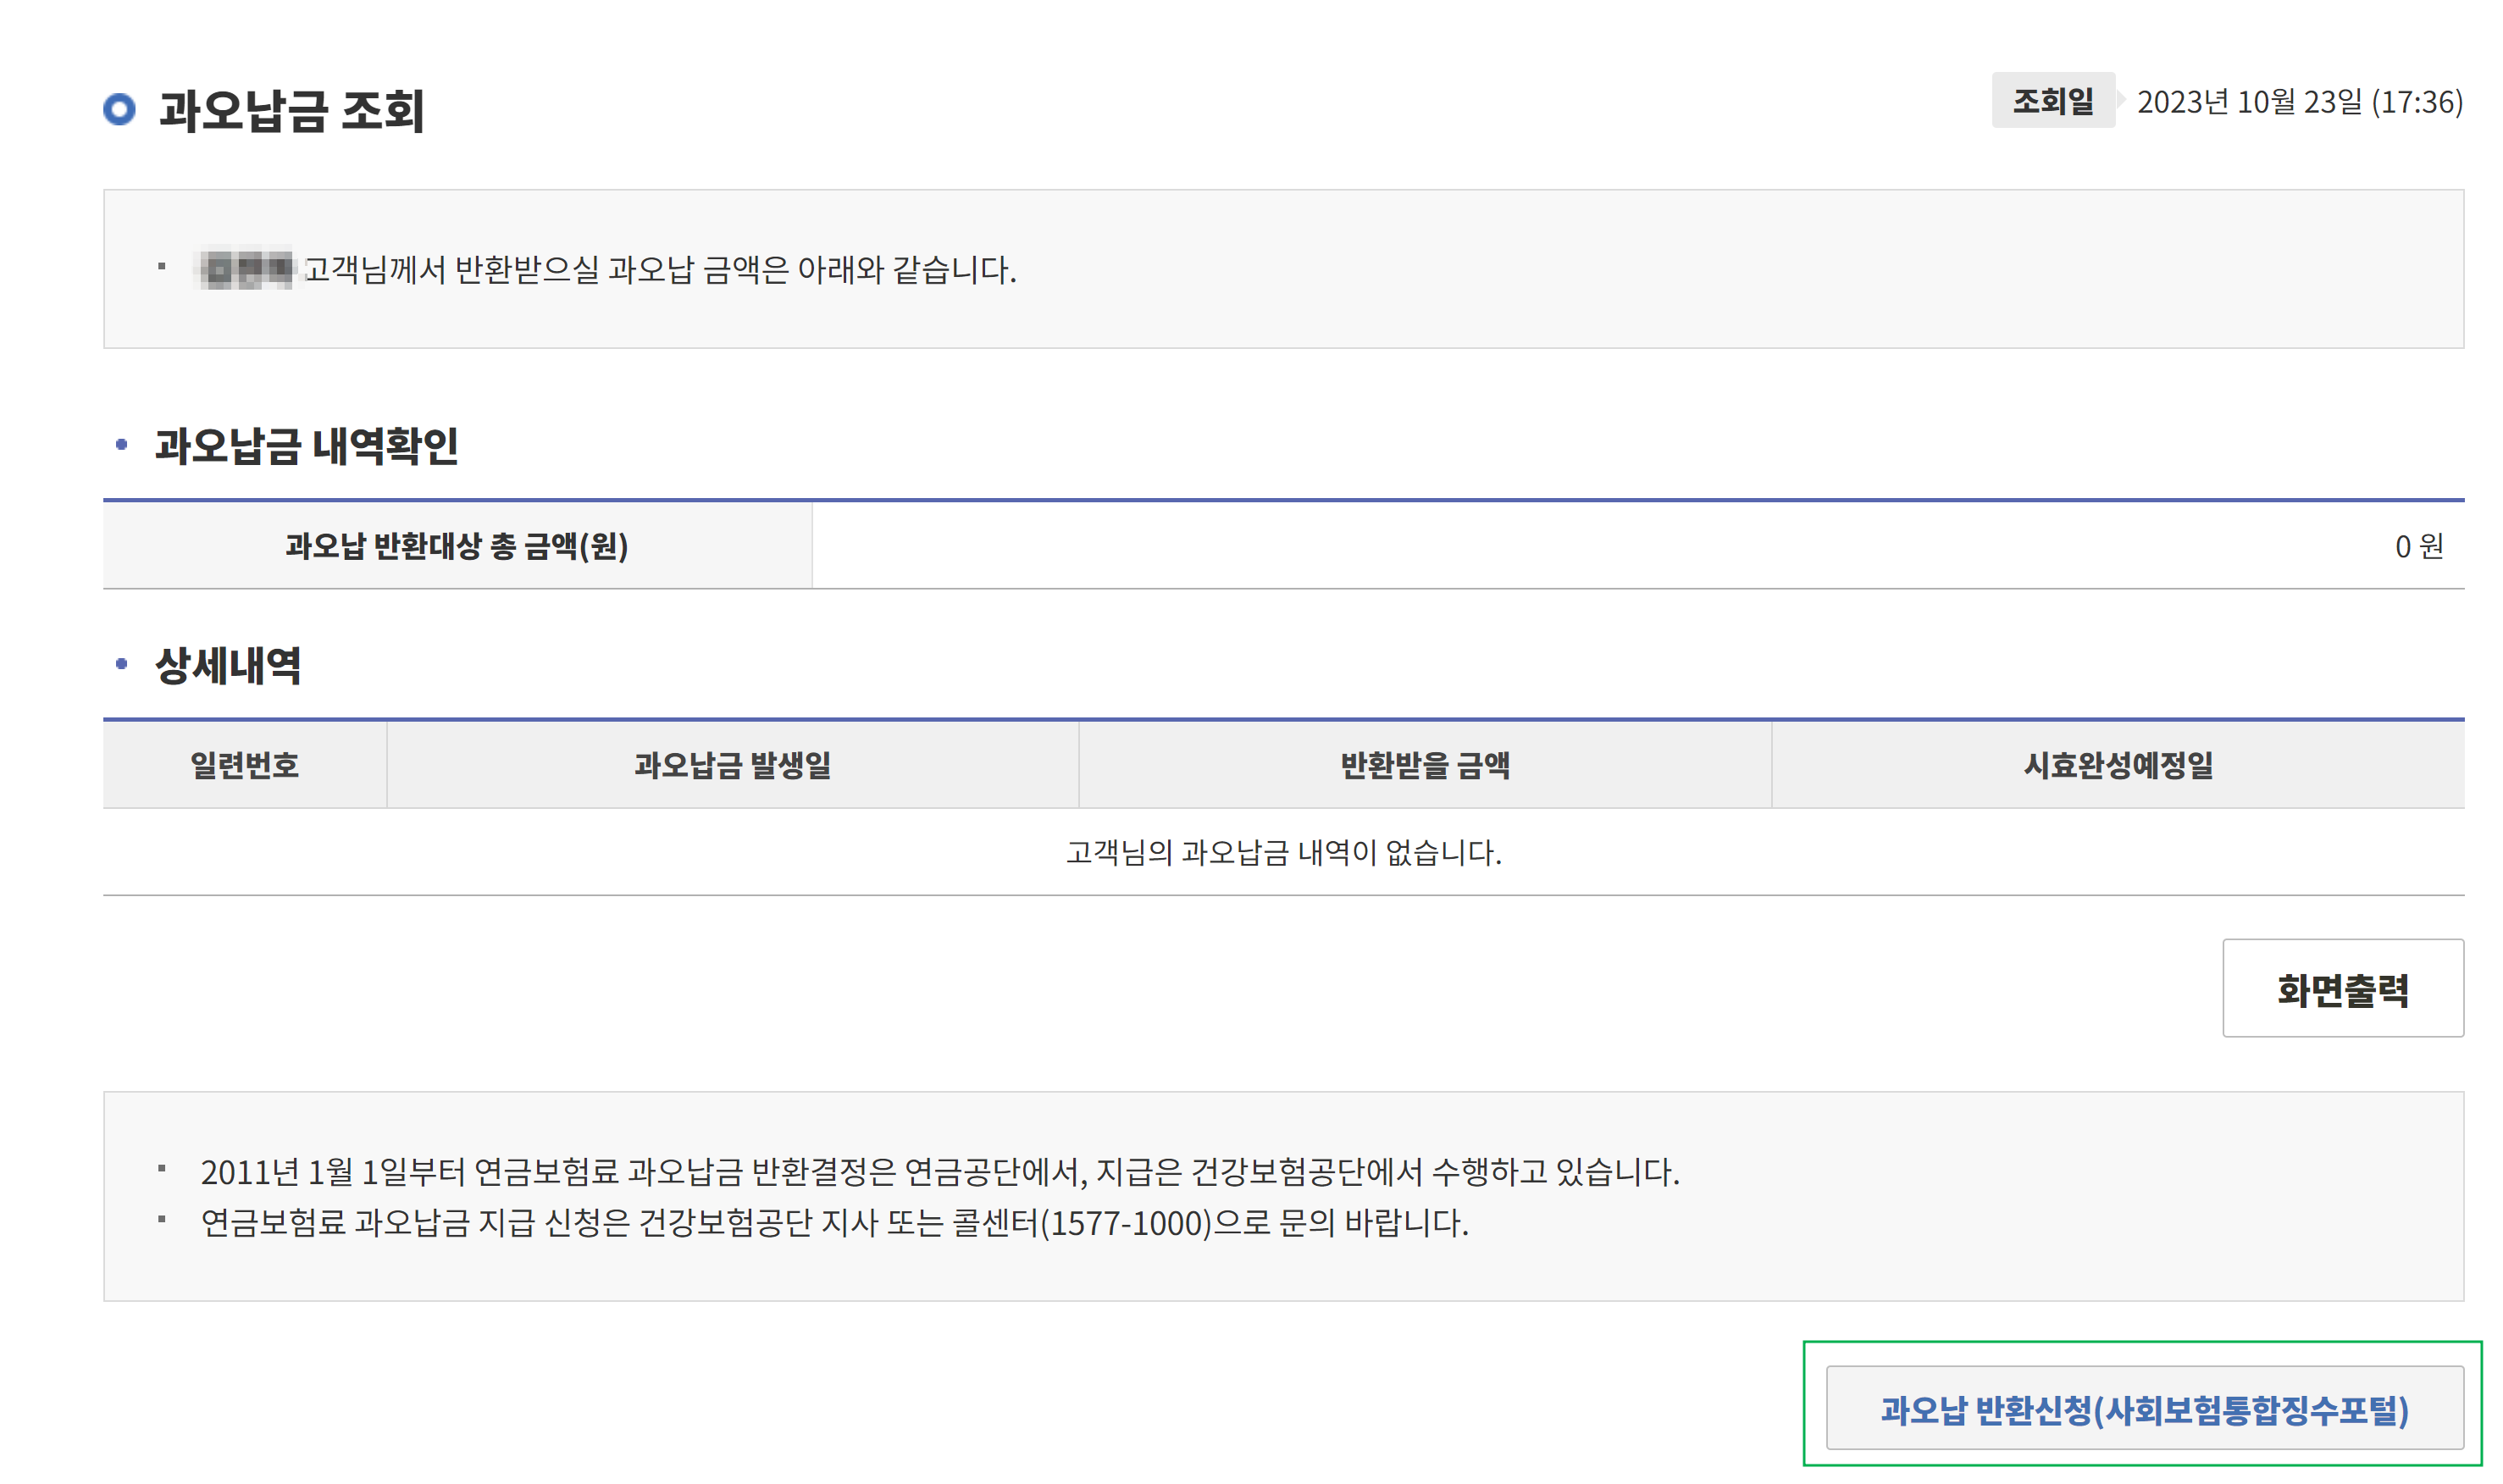Image resolution: width=2503 pixels, height=1484 pixels.
Task: Click the 과오납금 발생일 column header
Action: coord(732,765)
